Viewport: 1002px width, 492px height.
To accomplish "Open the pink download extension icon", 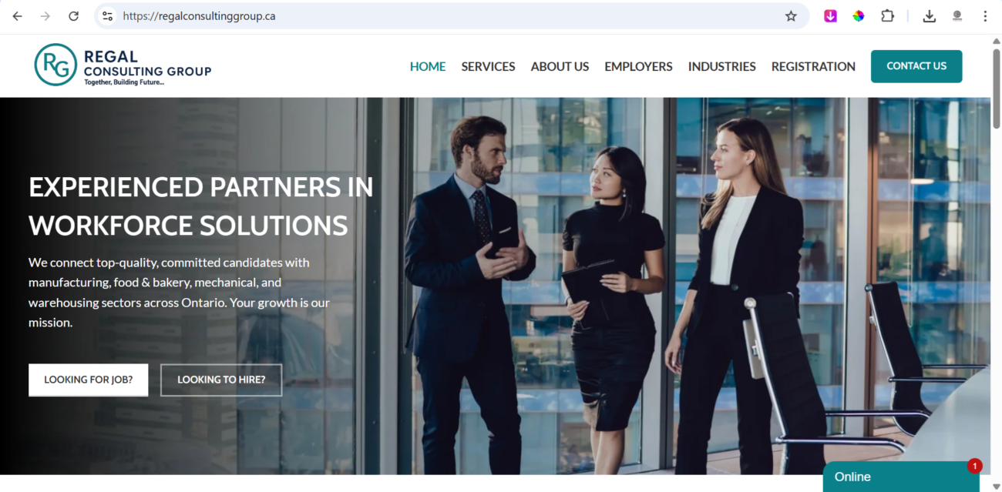I will (830, 16).
